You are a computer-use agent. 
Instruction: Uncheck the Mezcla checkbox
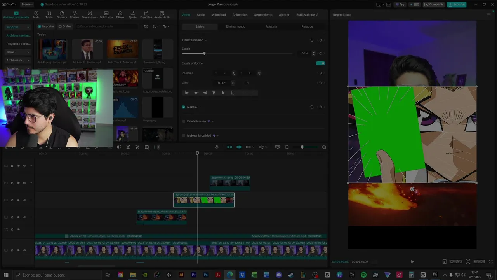(184, 107)
